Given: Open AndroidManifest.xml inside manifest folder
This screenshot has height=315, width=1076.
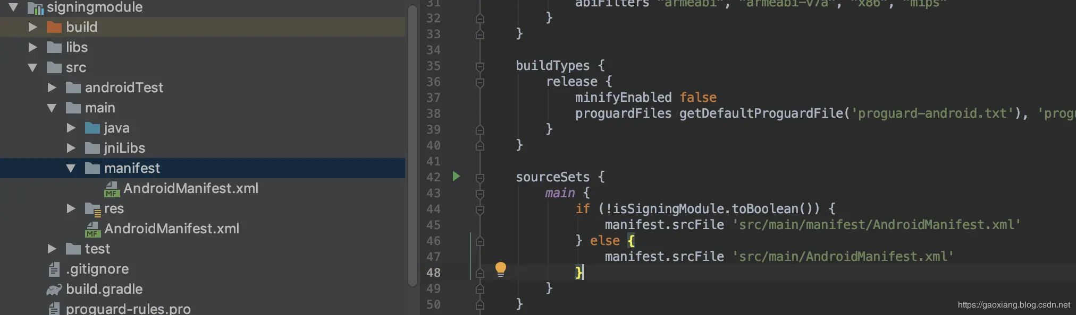Looking at the screenshot, I should tap(191, 188).
